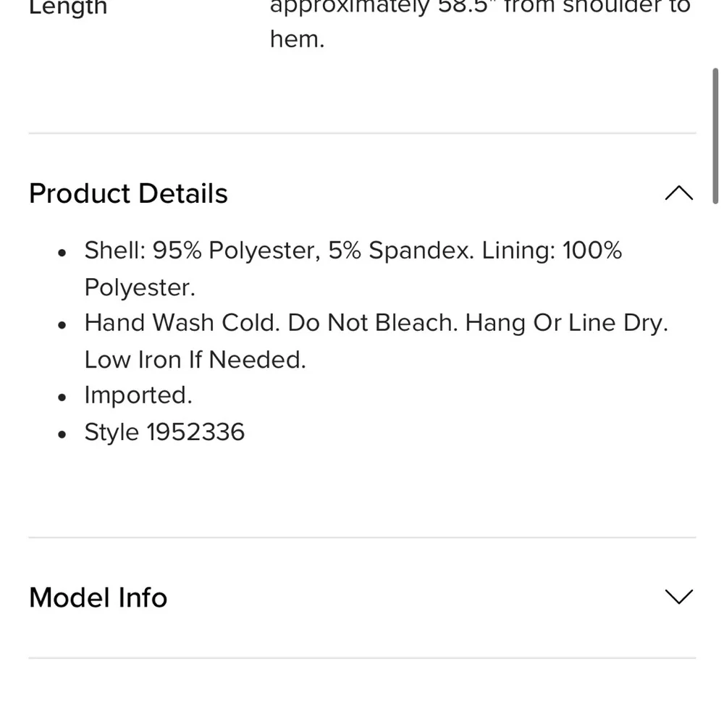Click the Length label at the top

[x=68, y=7]
